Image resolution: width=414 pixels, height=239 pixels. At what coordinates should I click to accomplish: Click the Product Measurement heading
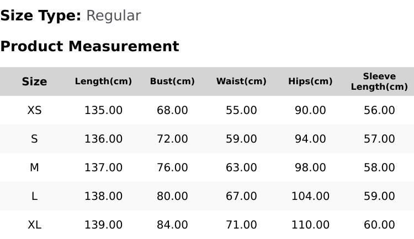coord(90,46)
